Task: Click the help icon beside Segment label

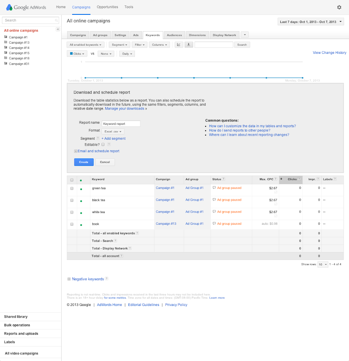Action: (x=98, y=139)
